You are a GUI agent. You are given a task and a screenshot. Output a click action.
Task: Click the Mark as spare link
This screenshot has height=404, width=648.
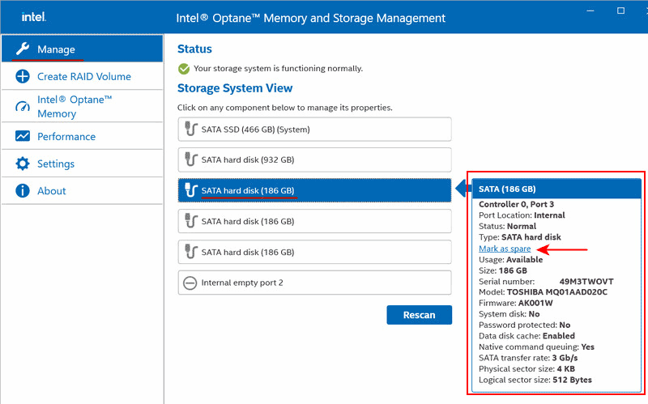point(505,249)
